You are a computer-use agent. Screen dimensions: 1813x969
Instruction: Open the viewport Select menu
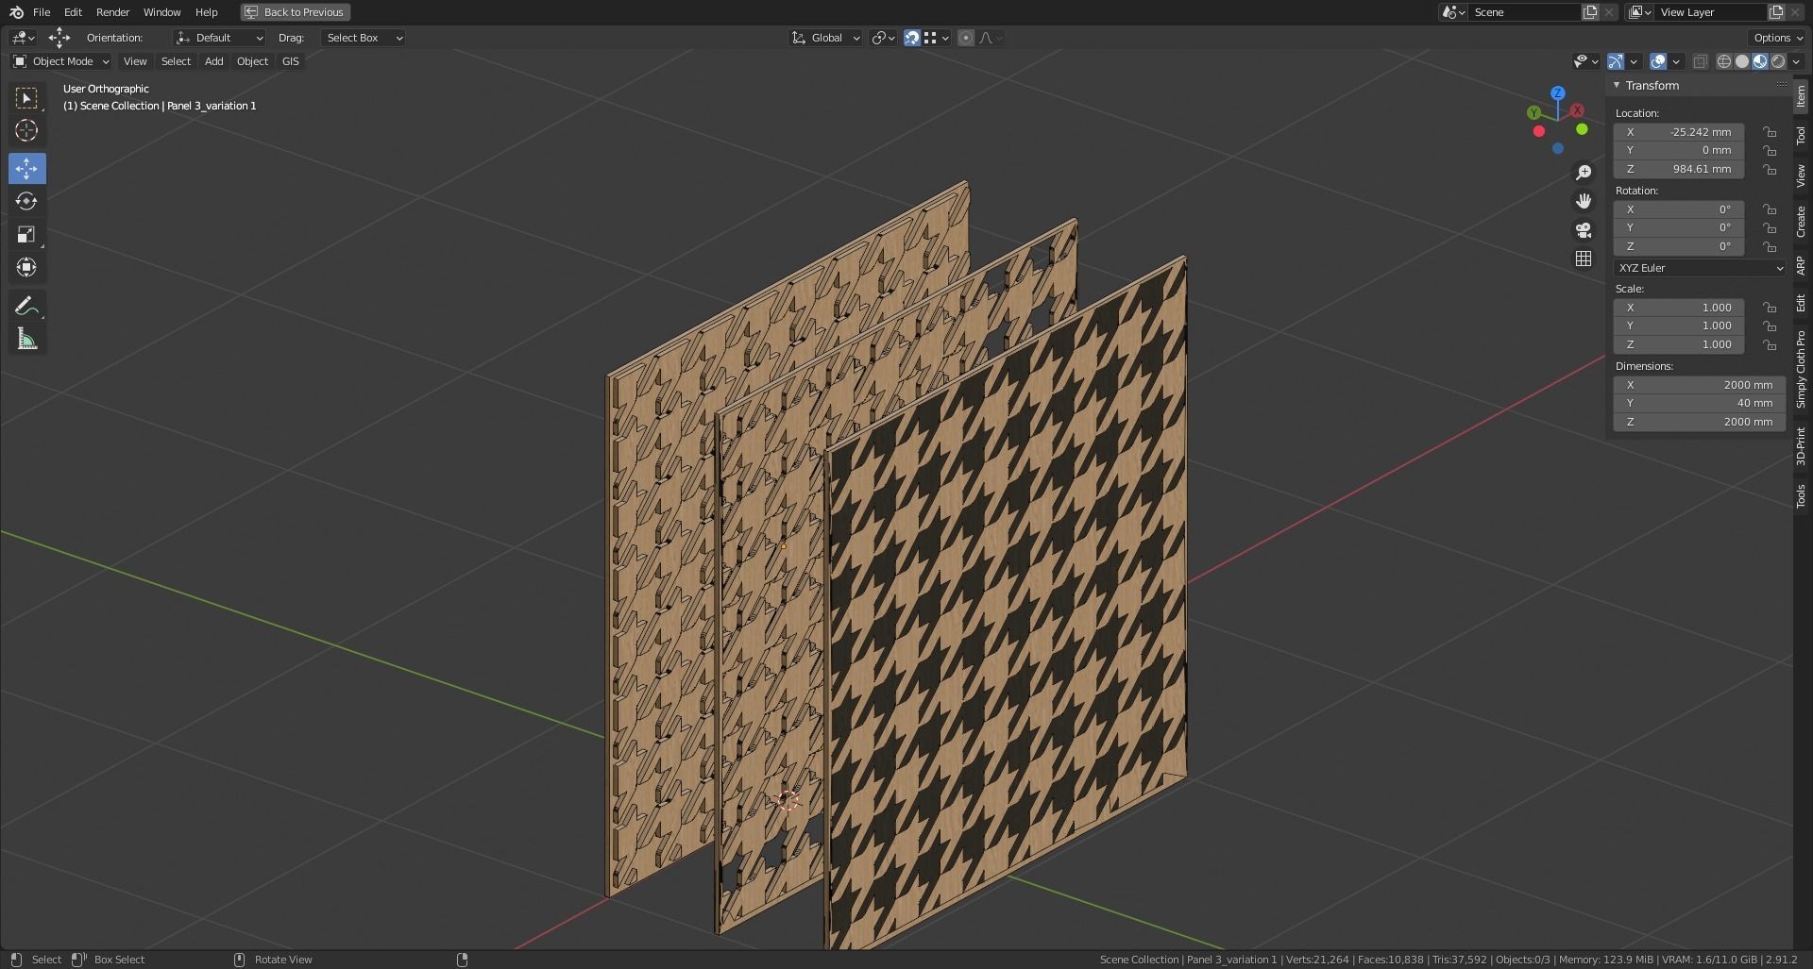pyautogui.click(x=176, y=61)
